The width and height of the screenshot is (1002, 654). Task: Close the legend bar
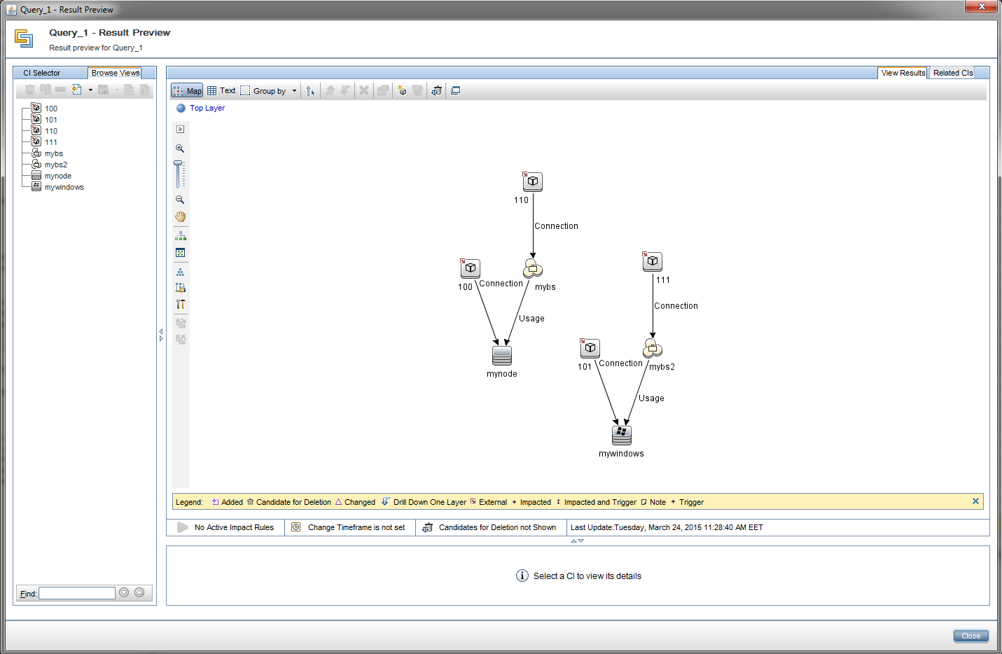click(975, 501)
